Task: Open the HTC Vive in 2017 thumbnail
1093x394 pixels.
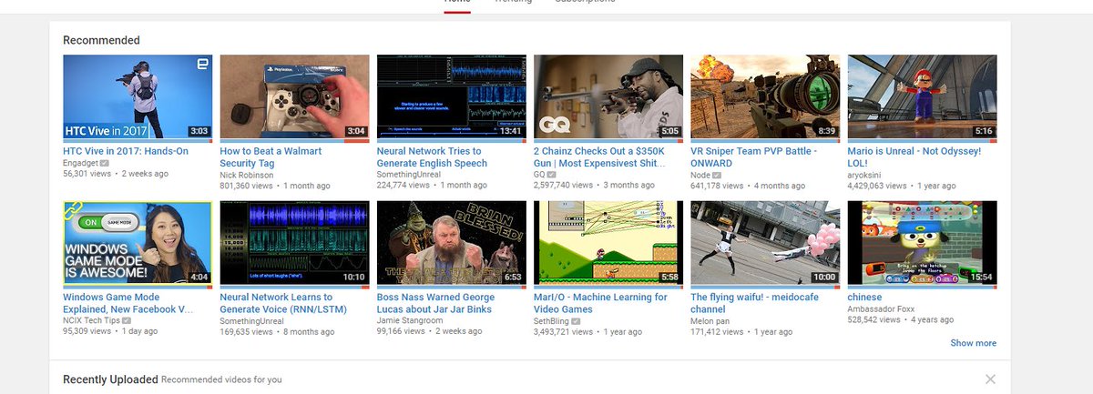Action: tap(138, 96)
